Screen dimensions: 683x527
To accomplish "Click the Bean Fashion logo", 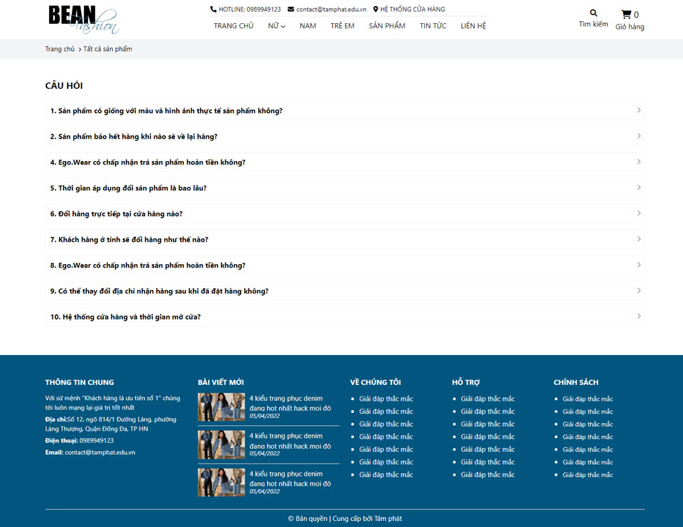I will click(83, 19).
